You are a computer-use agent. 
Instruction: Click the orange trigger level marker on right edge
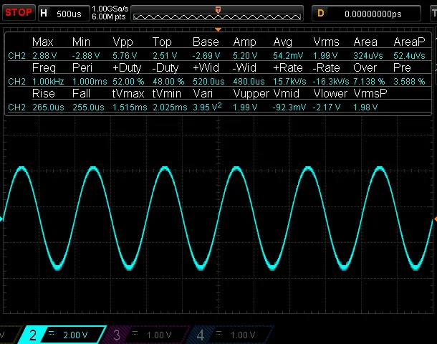click(433, 219)
